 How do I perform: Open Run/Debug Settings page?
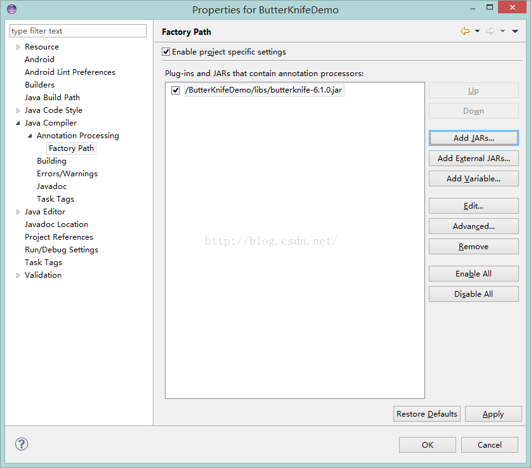[62, 250]
